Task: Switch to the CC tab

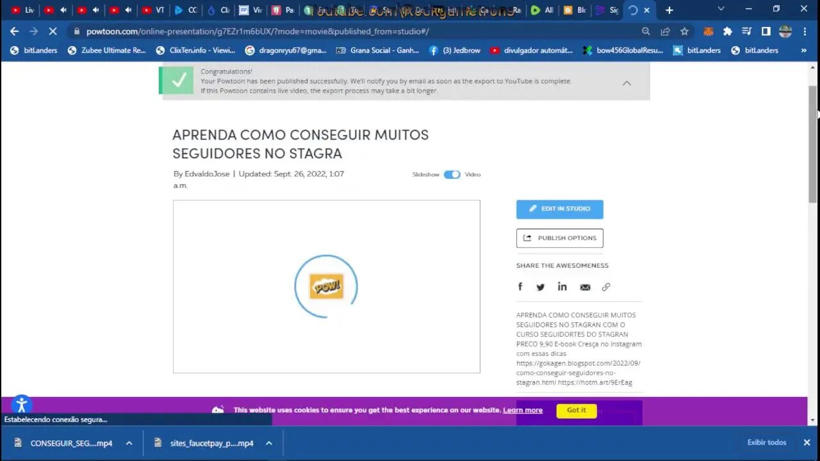Action: point(186,10)
